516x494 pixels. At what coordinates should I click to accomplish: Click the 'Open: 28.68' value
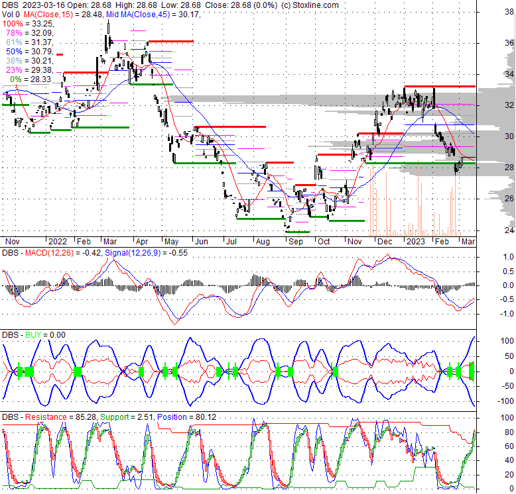click(90, 5)
